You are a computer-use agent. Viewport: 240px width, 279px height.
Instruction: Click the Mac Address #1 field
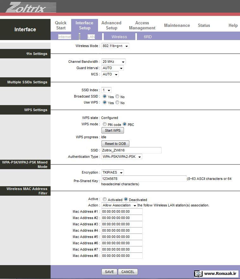pos(122,211)
